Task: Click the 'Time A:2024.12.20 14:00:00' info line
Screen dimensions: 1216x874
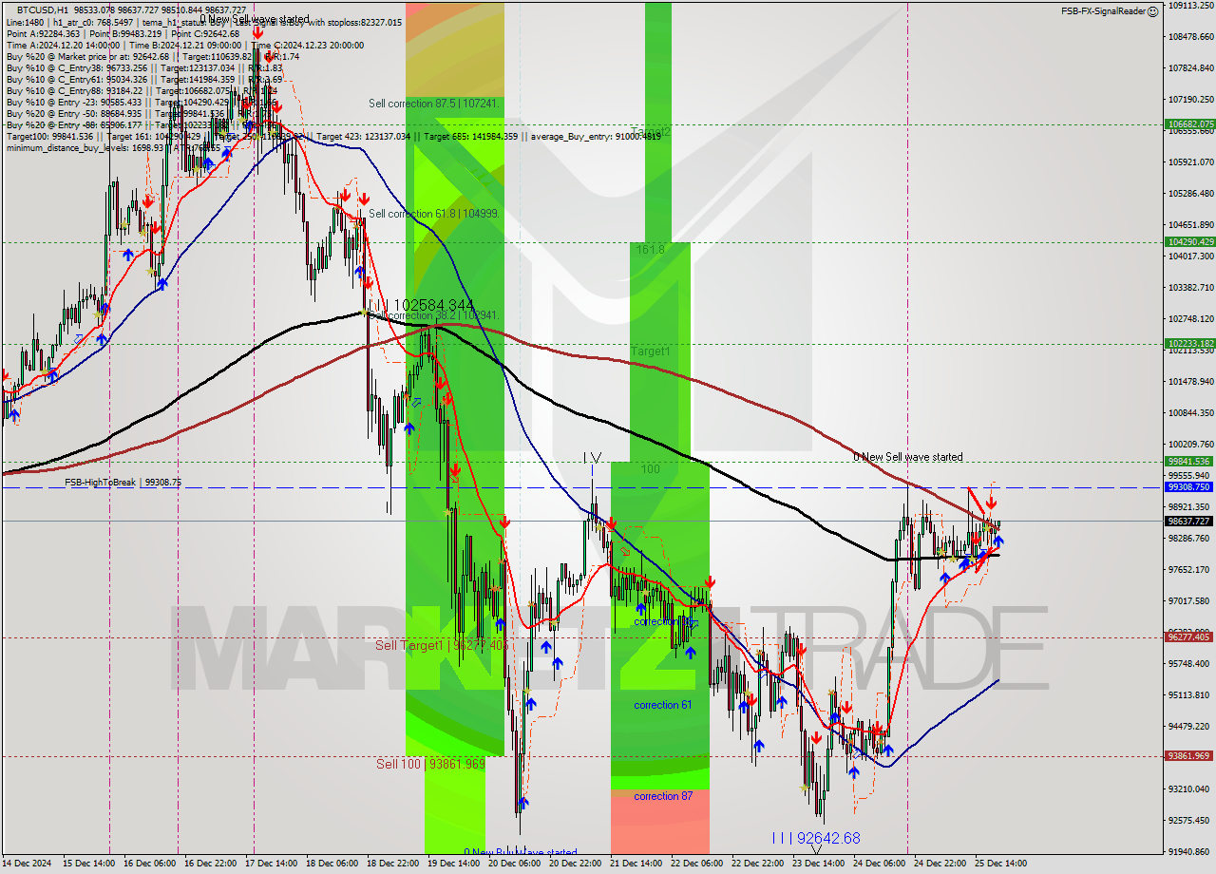Action: (185, 45)
